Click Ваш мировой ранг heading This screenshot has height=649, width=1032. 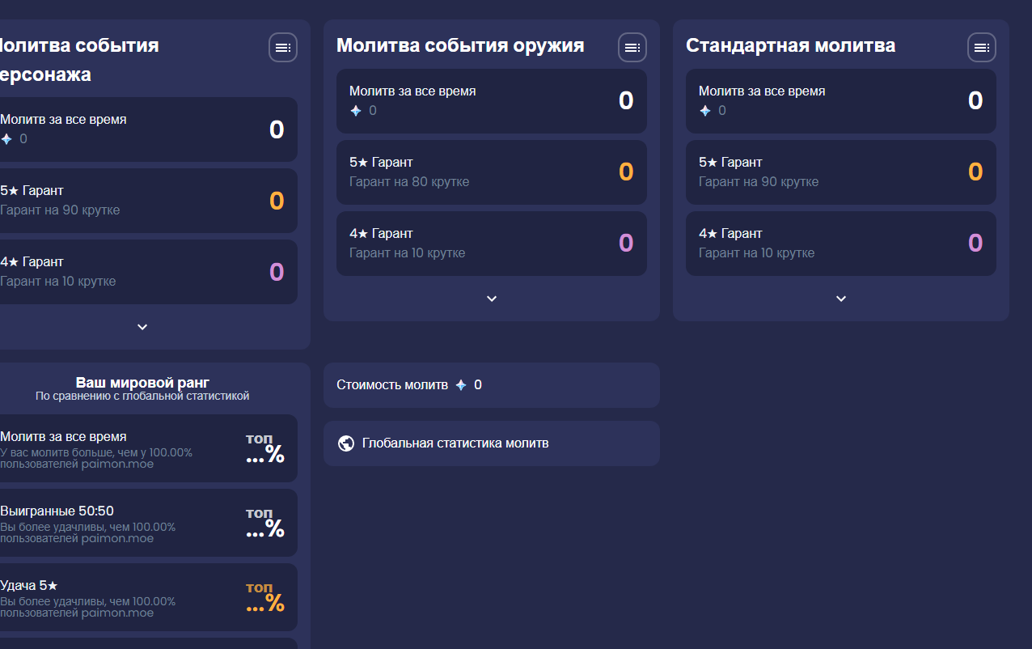tap(142, 382)
